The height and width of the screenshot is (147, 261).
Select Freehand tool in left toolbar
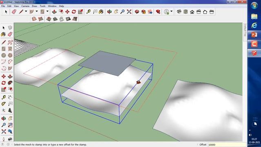click(10, 42)
